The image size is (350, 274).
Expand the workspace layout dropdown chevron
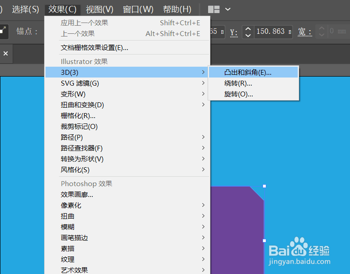tap(227, 9)
